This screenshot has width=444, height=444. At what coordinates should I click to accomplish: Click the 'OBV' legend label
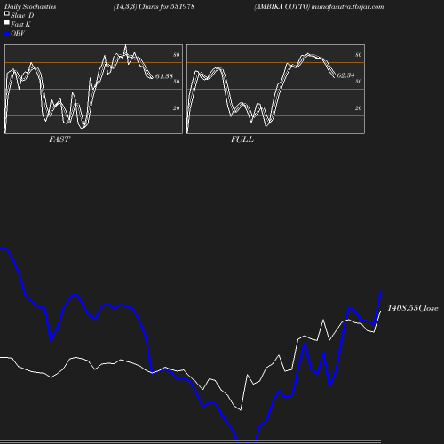coord(18,33)
